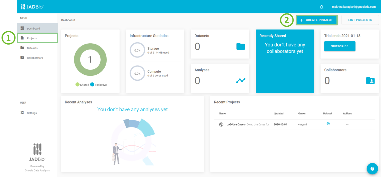Viewport: 381px width, 177px height.
Task: Click the Dashboard grid icon in sidebar
Action: (22, 28)
